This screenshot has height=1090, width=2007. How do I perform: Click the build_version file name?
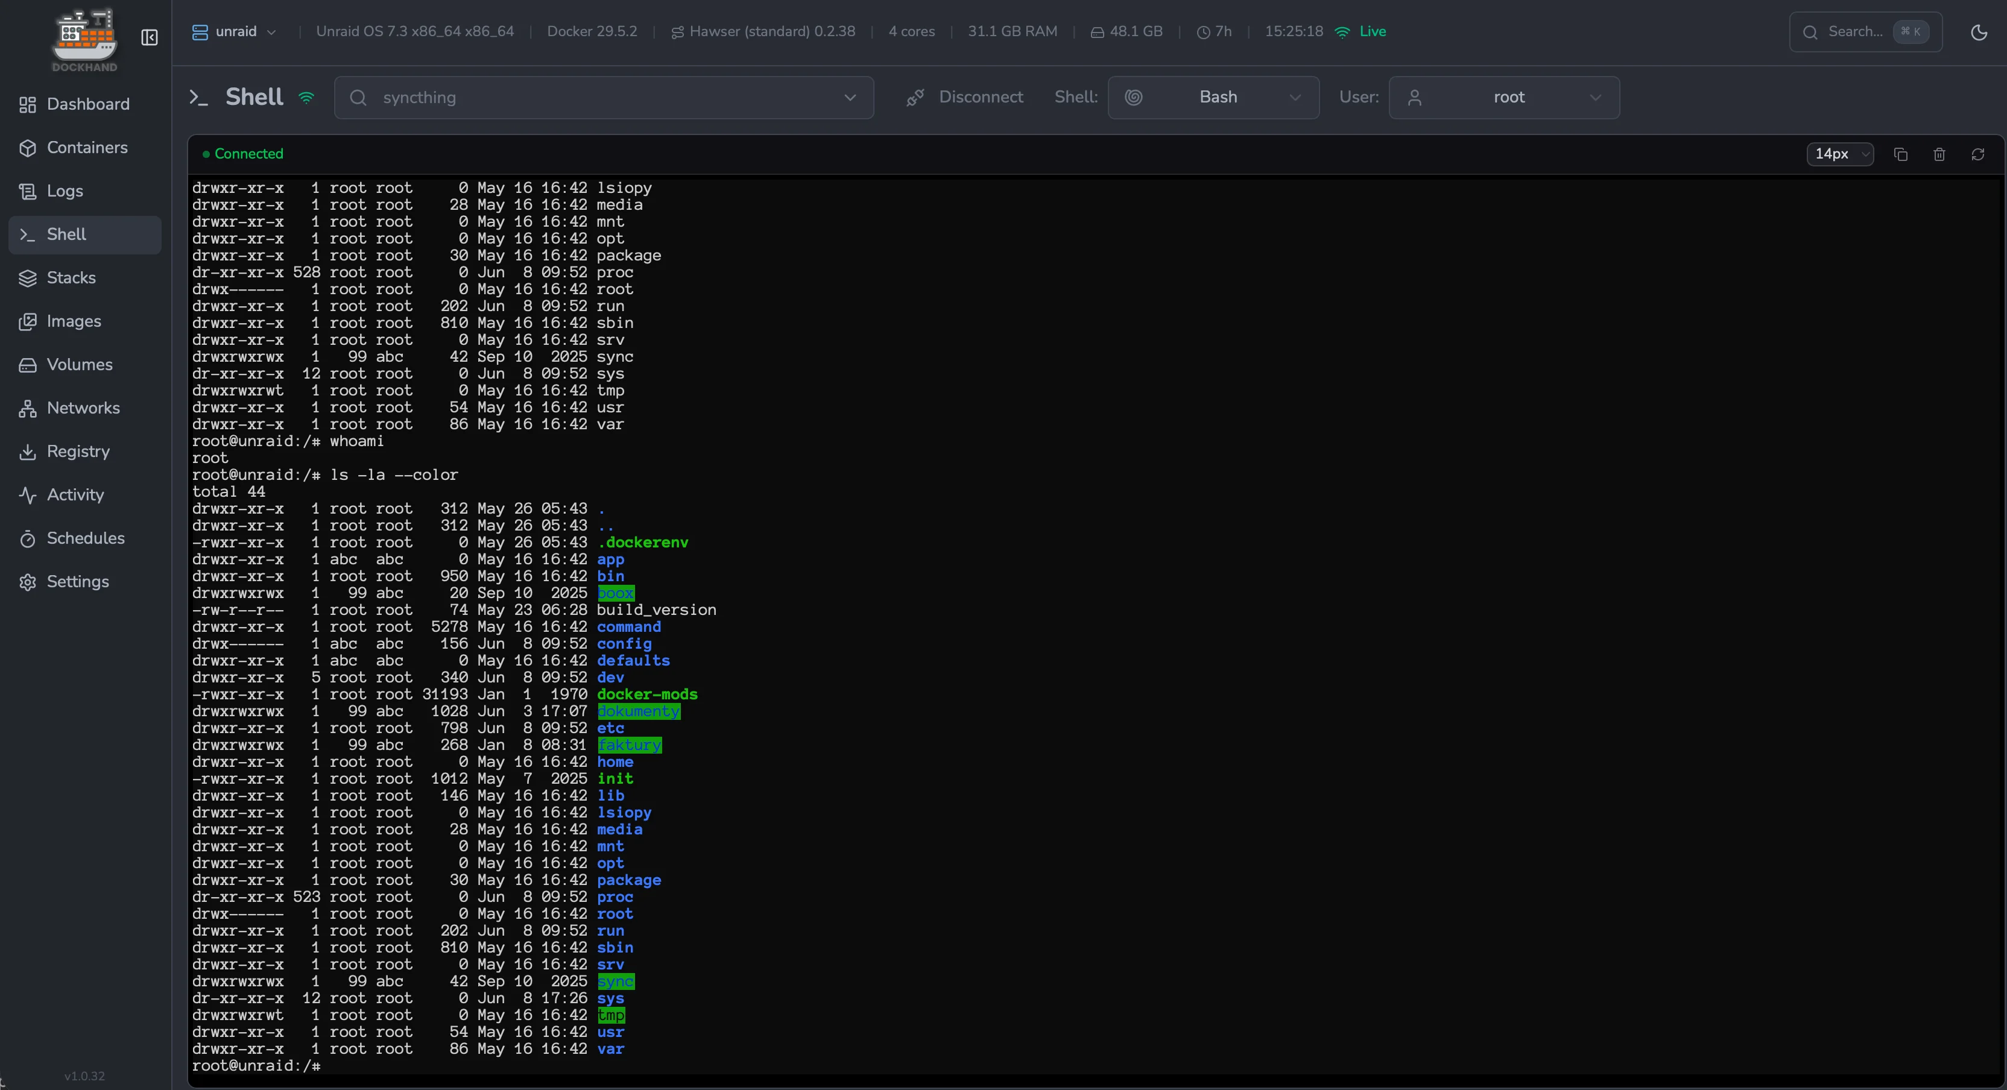point(657,610)
